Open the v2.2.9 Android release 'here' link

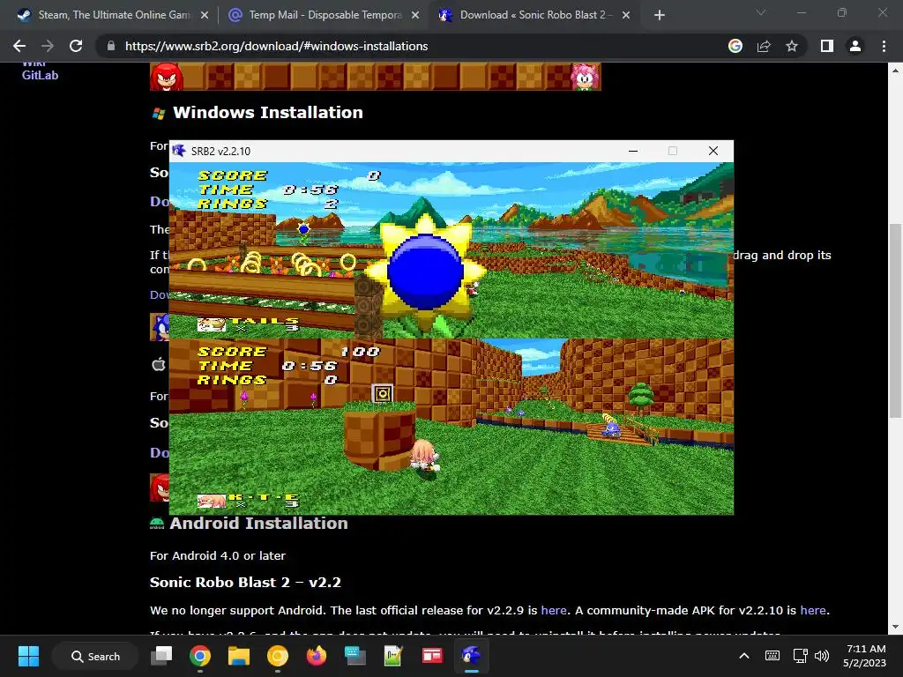pos(554,610)
